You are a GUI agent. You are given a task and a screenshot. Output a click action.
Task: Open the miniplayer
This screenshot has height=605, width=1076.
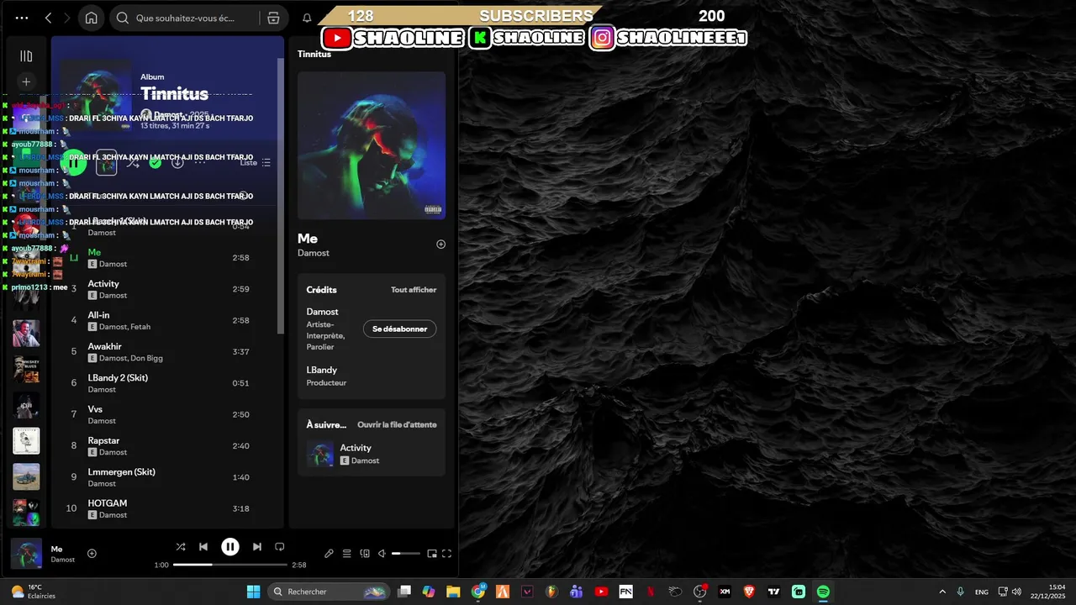coord(432,553)
